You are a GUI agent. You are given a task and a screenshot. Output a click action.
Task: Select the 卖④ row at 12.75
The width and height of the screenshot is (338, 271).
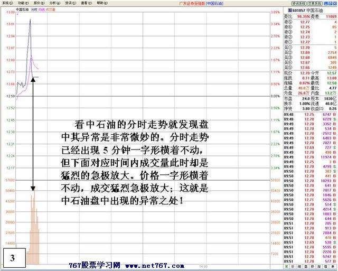coord(310,27)
